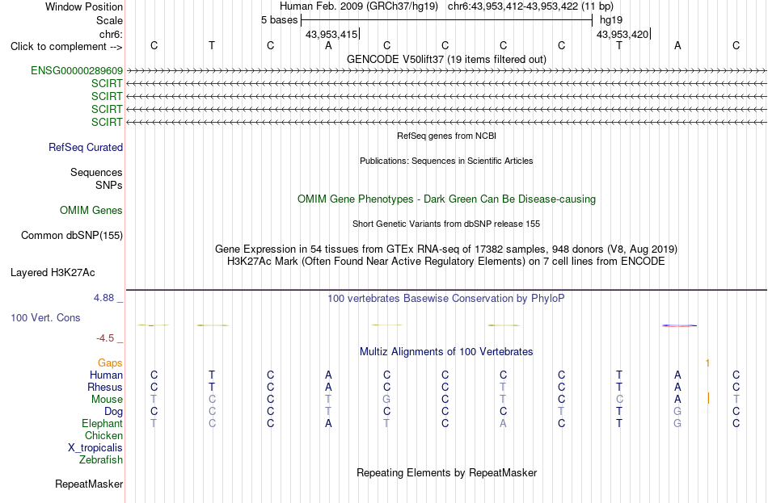Click the G base in Dog row

677,412
